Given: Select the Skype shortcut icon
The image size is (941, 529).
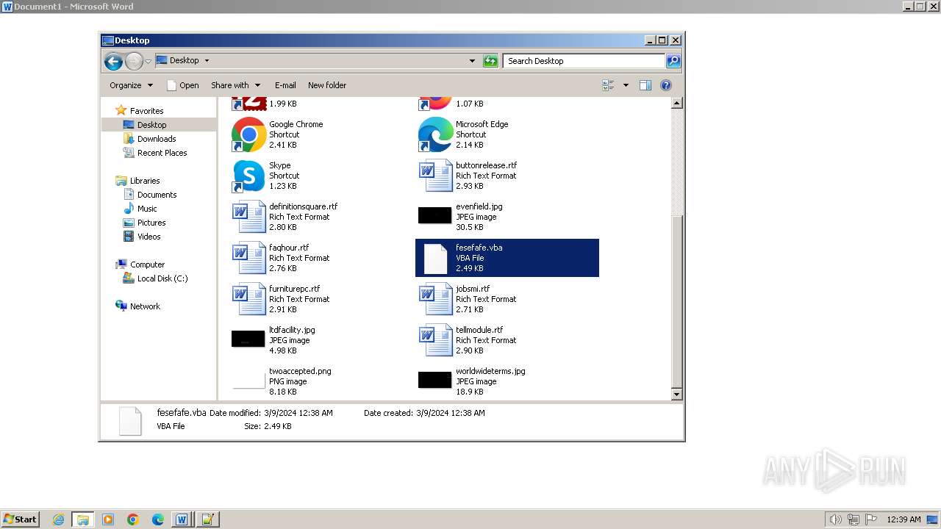Looking at the screenshot, I should click(x=248, y=176).
